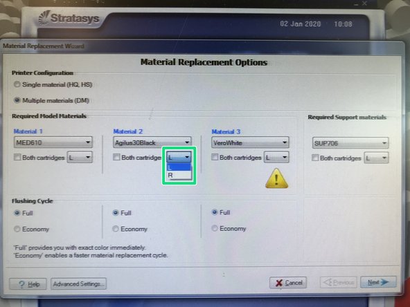Open Material 1 cartridge side dropdown
410x307 pixels.
point(80,157)
